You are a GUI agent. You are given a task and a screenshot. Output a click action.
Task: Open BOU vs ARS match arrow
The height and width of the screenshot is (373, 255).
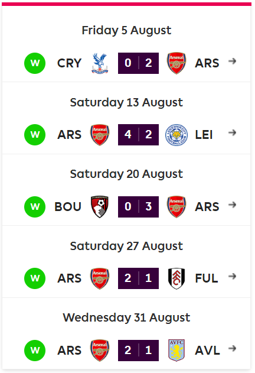click(232, 205)
